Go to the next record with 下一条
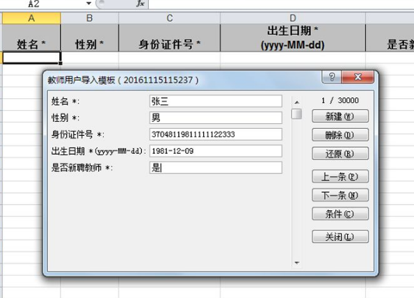This screenshot has height=298, width=414. pos(340,195)
